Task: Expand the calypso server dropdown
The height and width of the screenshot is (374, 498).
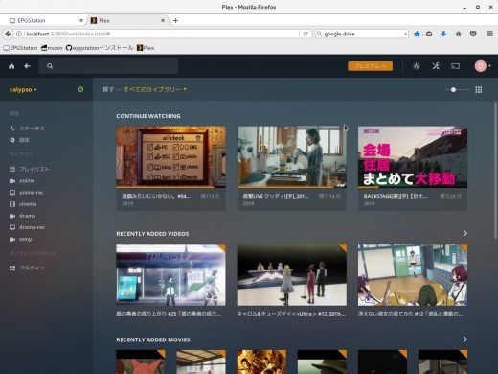Action: 23,90
